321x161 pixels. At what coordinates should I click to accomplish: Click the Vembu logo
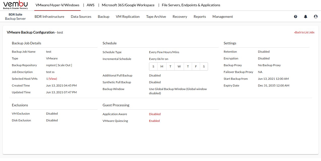[x=16, y=5]
